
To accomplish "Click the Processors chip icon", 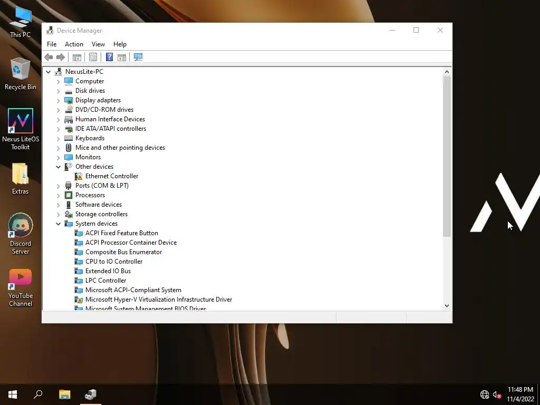I will pos(69,195).
